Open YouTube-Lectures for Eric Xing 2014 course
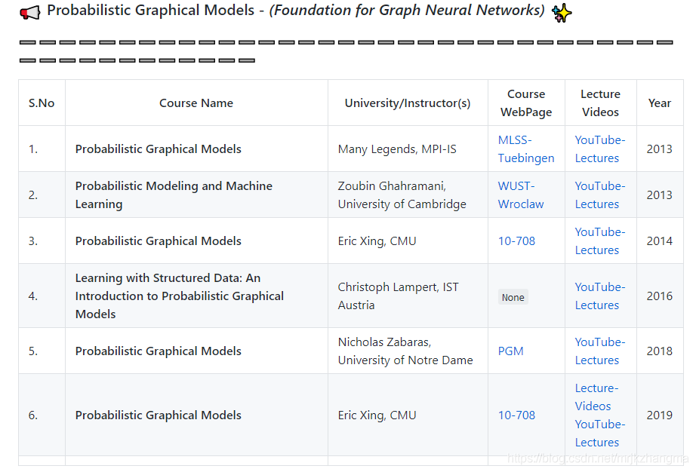The height and width of the screenshot is (472, 696). point(600,241)
